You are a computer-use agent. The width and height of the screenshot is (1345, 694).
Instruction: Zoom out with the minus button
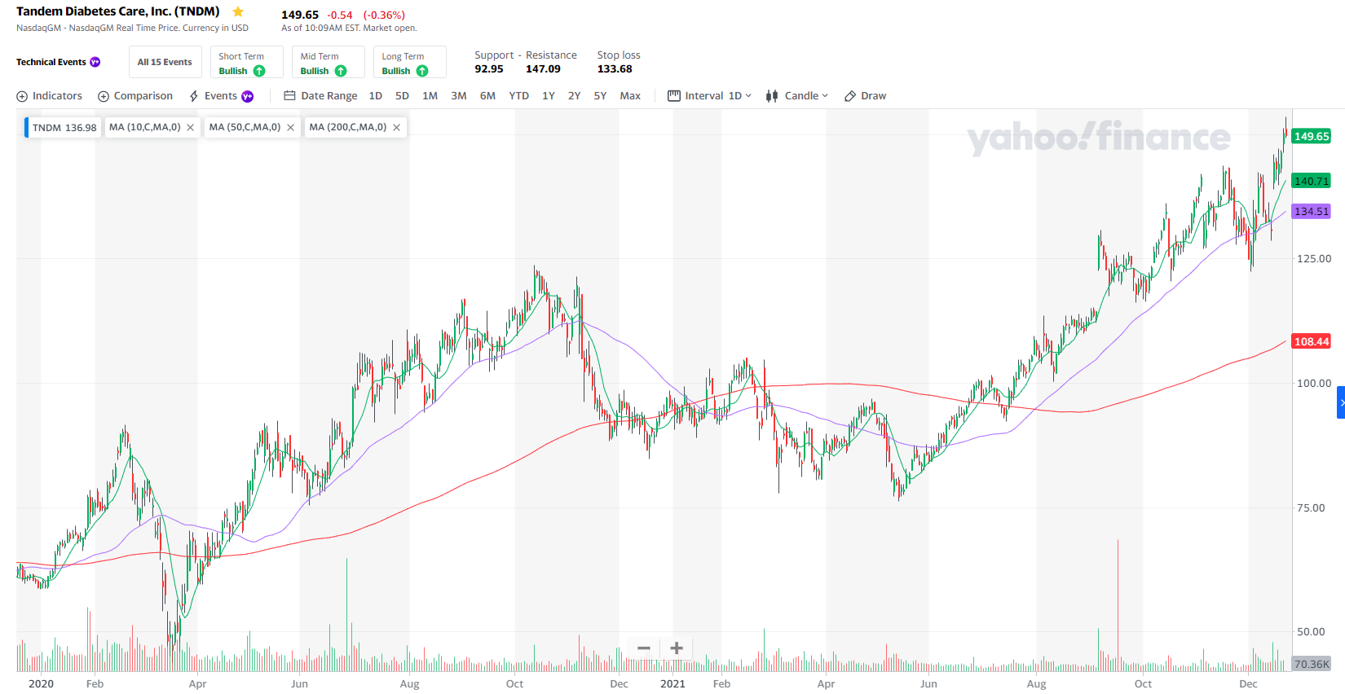644,648
